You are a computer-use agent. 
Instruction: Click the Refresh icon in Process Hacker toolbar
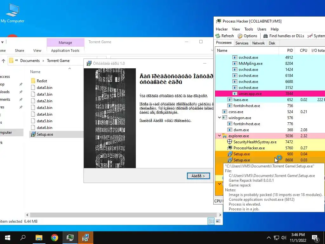pos(218,36)
